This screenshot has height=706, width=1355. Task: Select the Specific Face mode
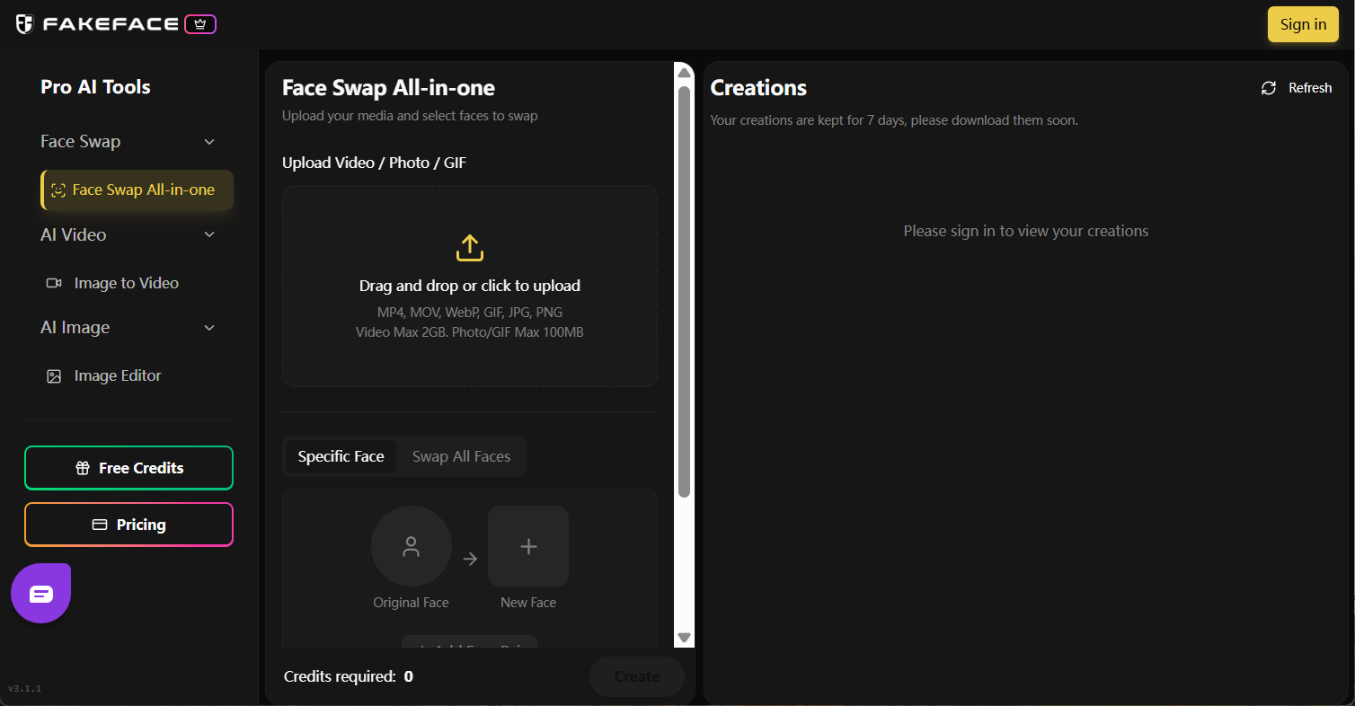pos(341,456)
